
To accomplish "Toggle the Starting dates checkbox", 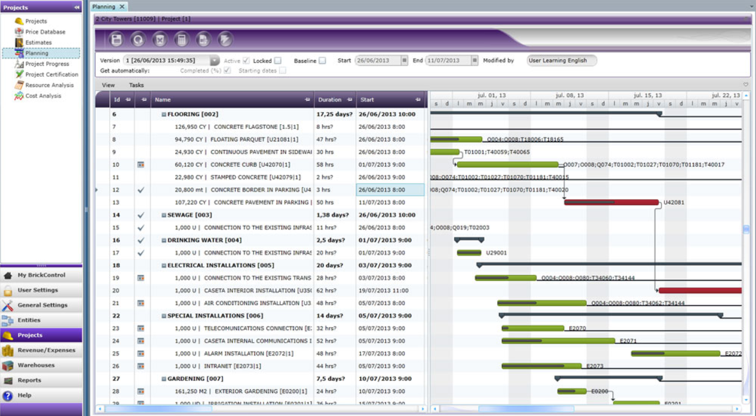I will [x=283, y=70].
